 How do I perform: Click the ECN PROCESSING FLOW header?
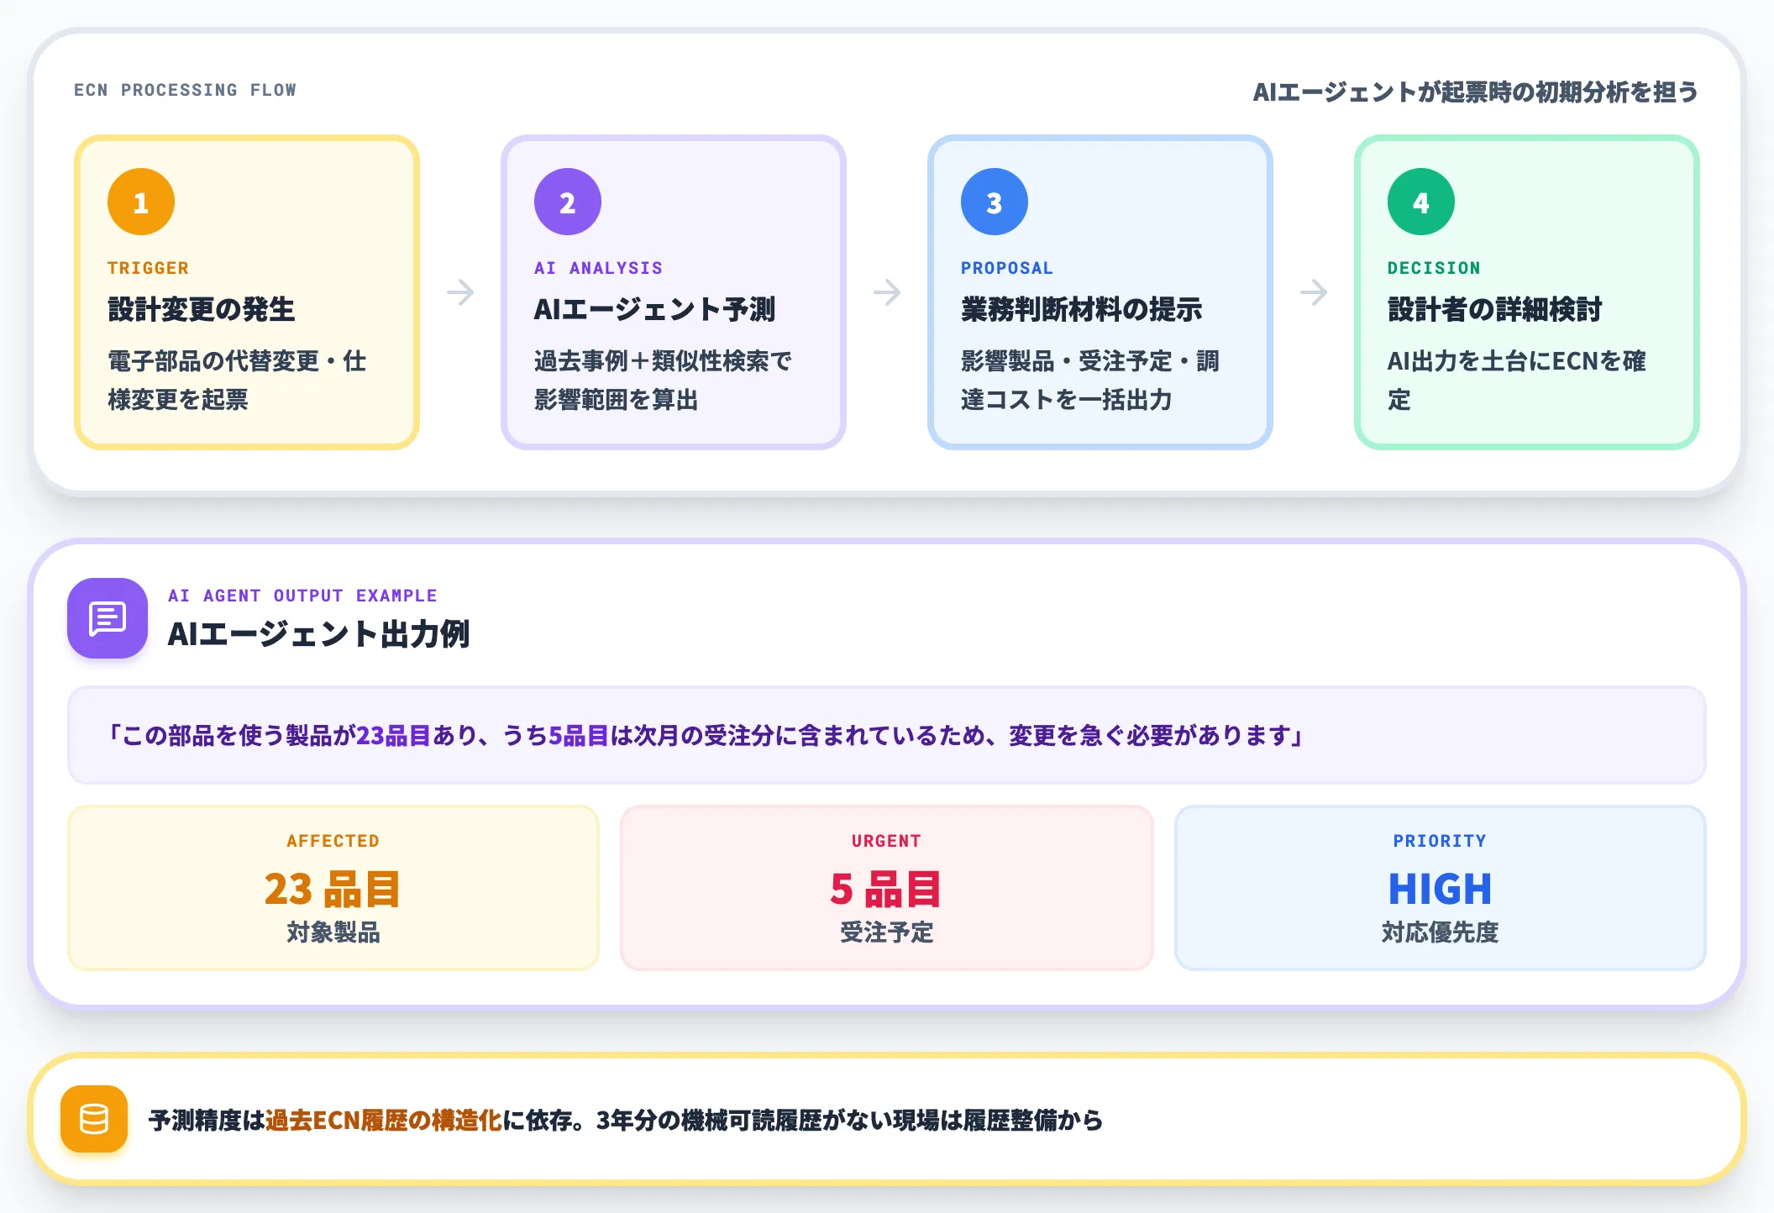coord(185,90)
